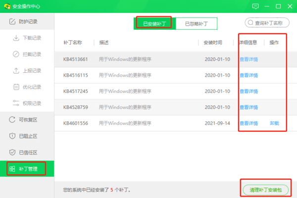Switch to the 已忽略补丁 tab

point(196,23)
